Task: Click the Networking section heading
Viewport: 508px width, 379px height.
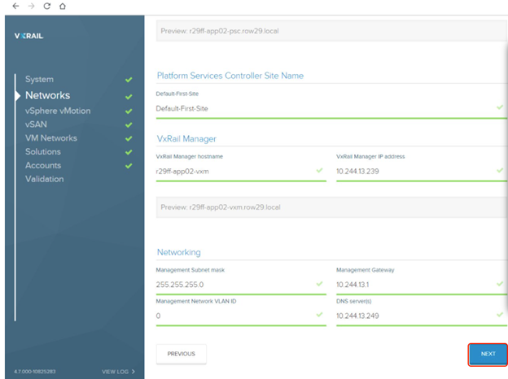Action: click(179, 252)
